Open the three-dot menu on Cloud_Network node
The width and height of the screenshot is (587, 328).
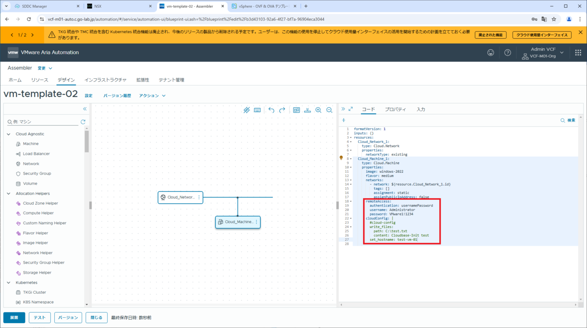coord(199,197)
